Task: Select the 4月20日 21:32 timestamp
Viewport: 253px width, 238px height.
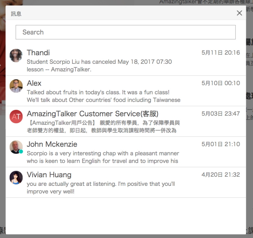Action: 220,174
